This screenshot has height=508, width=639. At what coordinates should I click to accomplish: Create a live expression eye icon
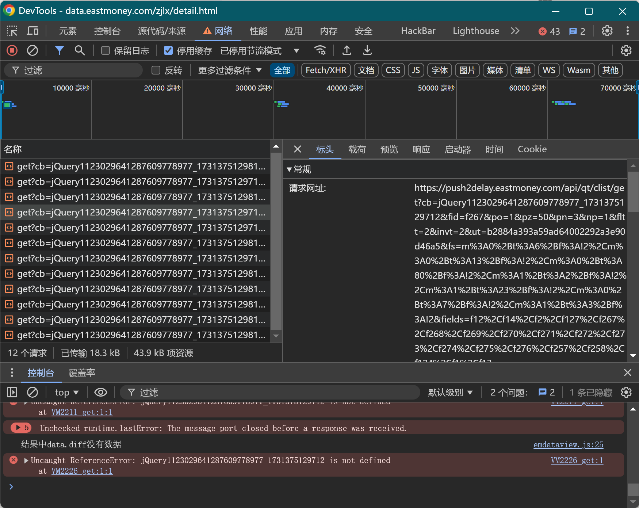point(101,392)
